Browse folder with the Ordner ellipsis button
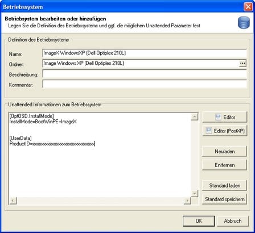 (x=242, y=64)
